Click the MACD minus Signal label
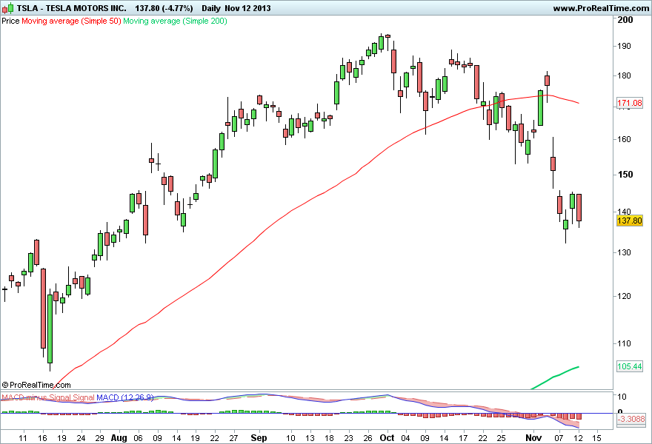Viewport: 652px width, 444px height. click(36, 397)
